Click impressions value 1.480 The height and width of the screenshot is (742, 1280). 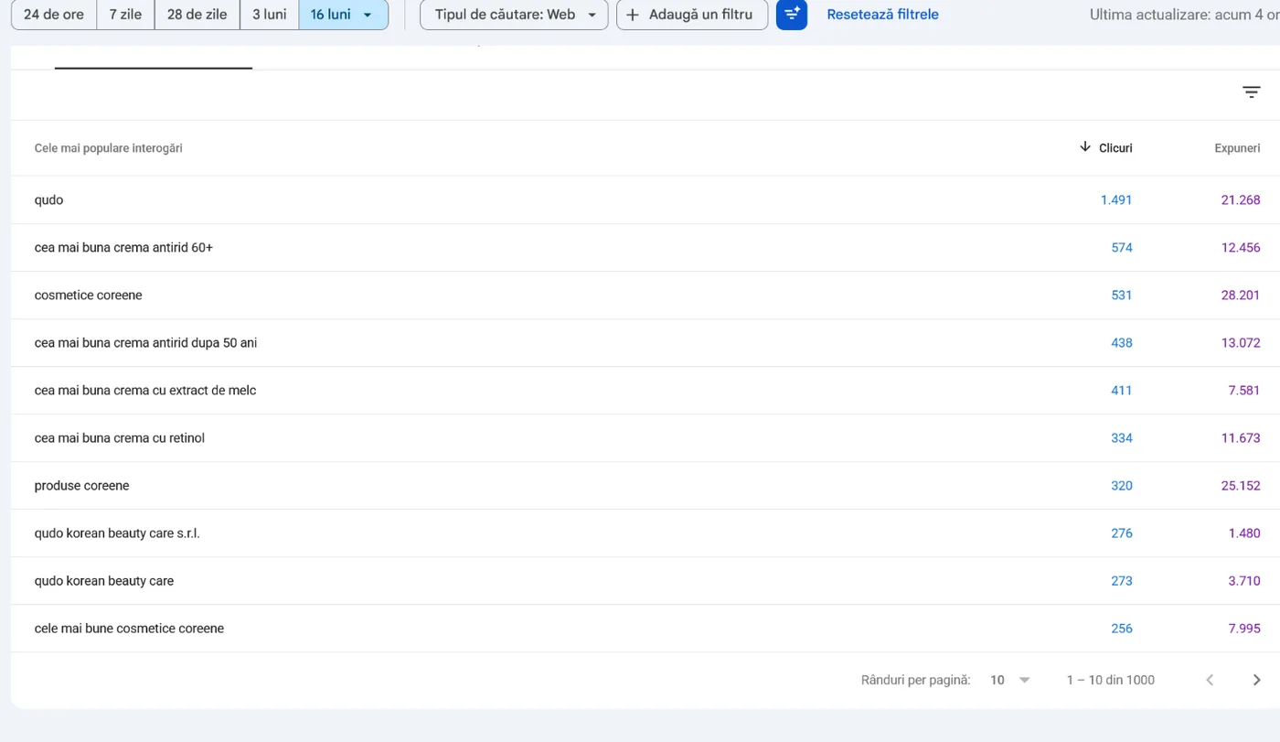pyautogui.click(x=1244, y=532)
